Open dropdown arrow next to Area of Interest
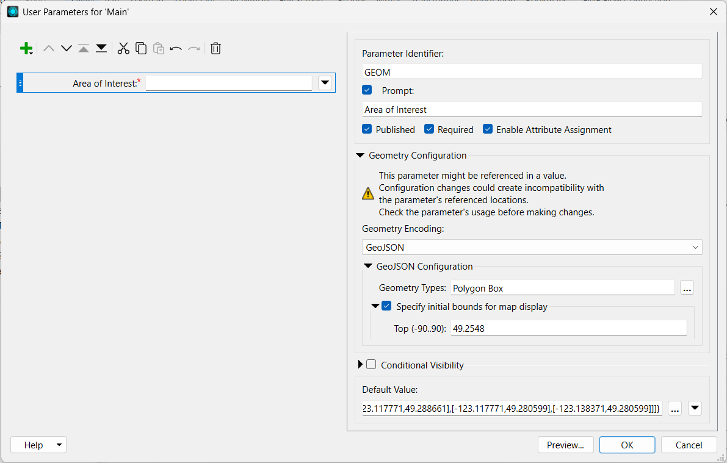This screenshot has width=727, height=463. coord(325,83)
